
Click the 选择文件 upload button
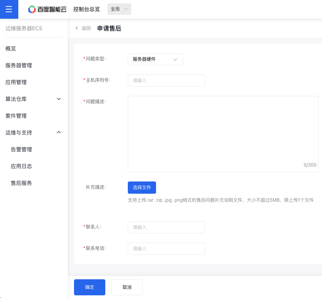pyautogui.click(x=142, y=188)
